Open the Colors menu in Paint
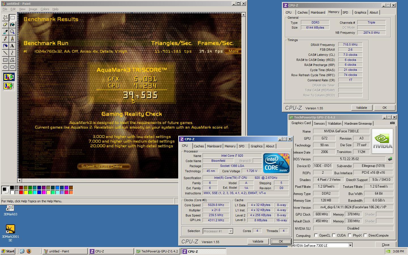 [45, 9]
